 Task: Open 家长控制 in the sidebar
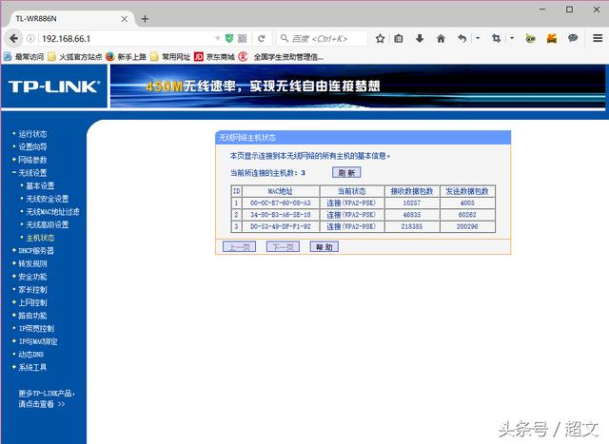[x=32, y=290]
